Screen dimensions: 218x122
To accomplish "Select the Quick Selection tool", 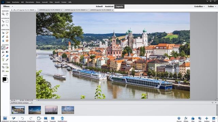I will [7, 25].
